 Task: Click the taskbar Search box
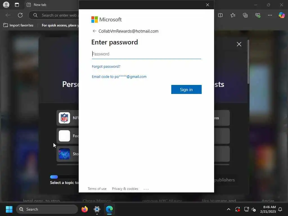tap(47, 209)
